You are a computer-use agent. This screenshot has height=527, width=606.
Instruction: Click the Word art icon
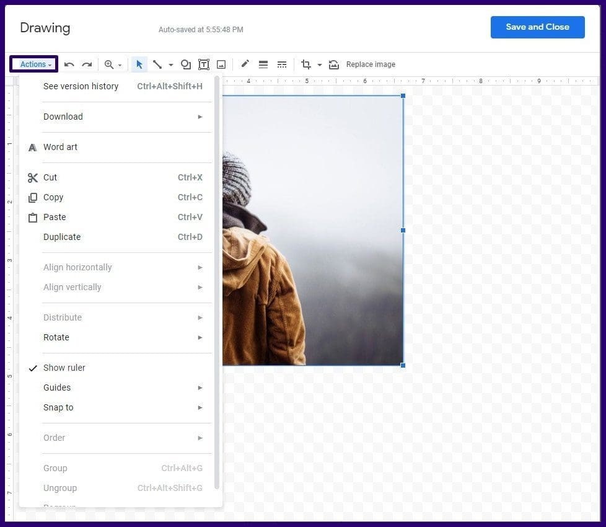point(33,148)
